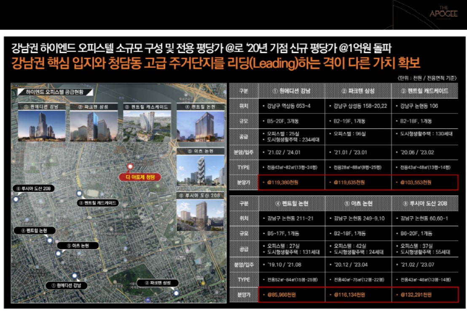View the 루시아 도산 208 building photo

click(200, 215)
